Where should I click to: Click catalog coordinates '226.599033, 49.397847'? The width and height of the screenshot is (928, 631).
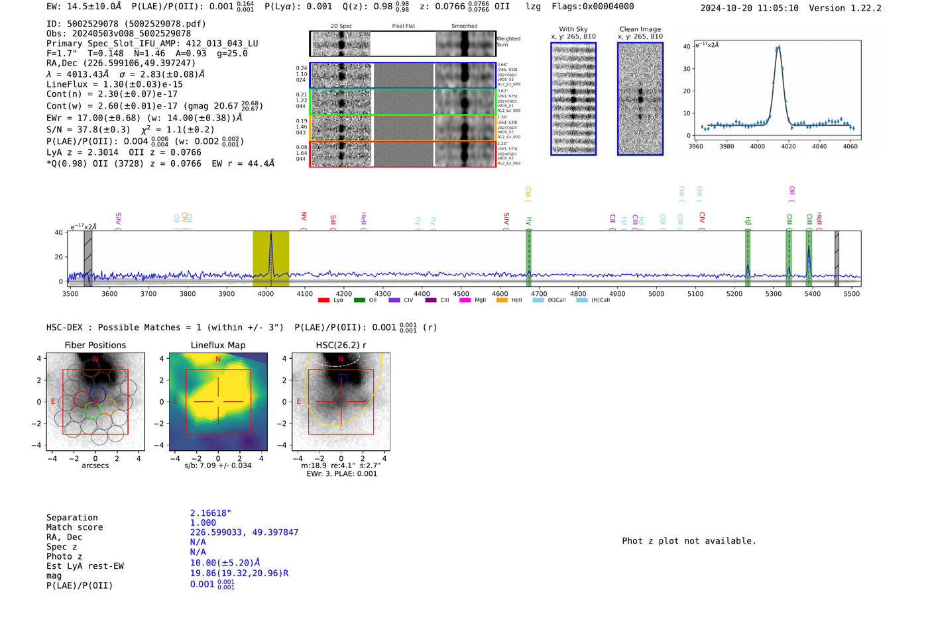pos(244,532)
